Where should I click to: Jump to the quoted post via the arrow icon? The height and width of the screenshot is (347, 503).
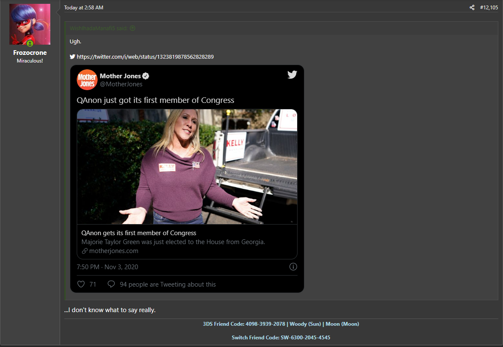(x=133, y=28)
